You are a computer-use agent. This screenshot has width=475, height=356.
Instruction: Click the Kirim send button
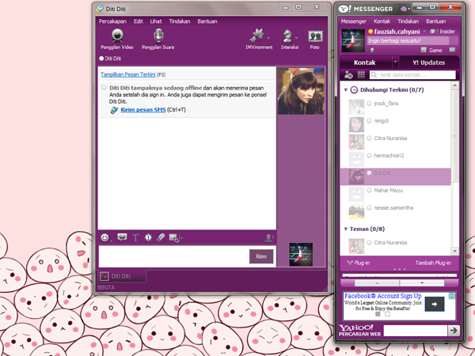pyautogui.click(x=261, y=256)
